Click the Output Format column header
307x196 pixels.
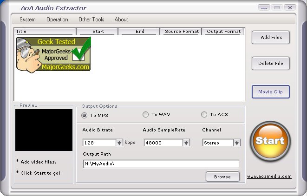(x=223, y=31)
